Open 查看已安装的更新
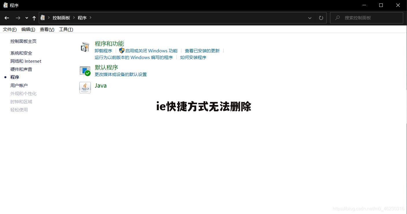Image resolution: width=407 pixels, height=214 pixels. [x=202, y=51]
